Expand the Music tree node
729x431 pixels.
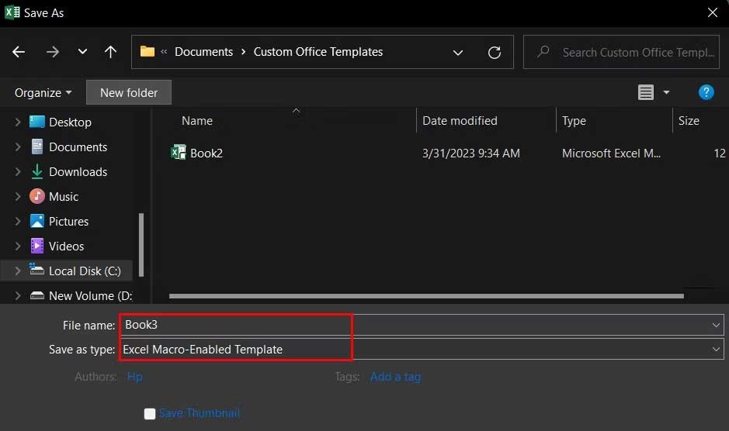pos(18,196)
